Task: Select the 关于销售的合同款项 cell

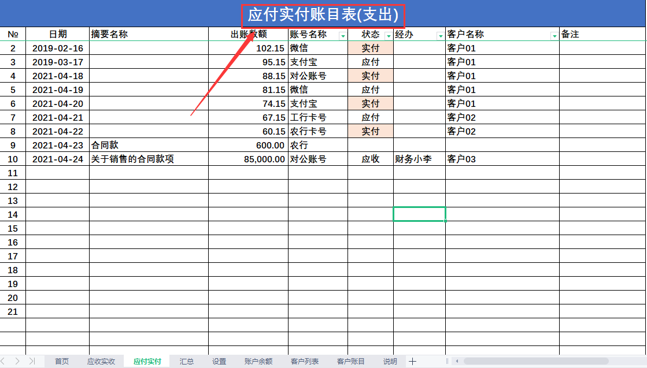Action: tap(149, 159)
